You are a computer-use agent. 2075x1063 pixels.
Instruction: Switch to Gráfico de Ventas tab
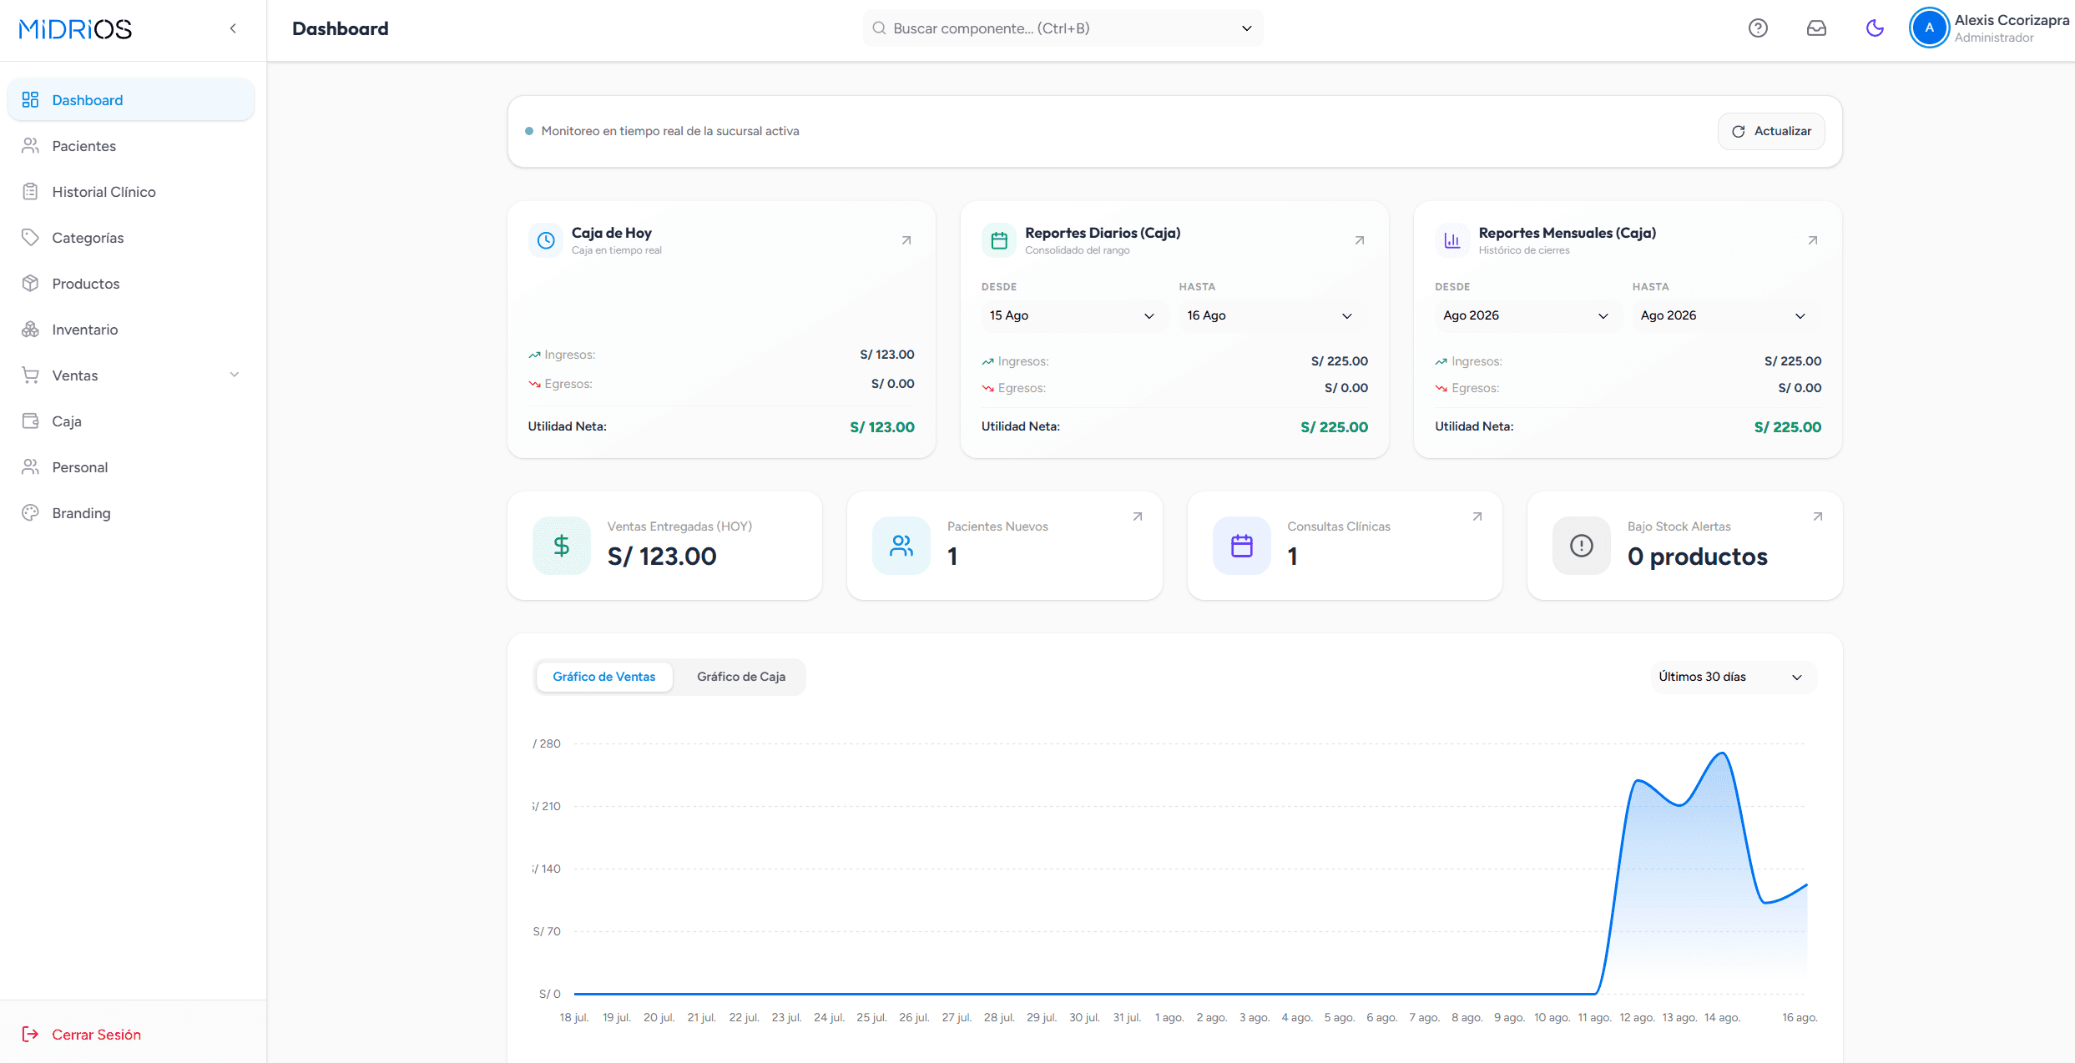pos(604,677)
